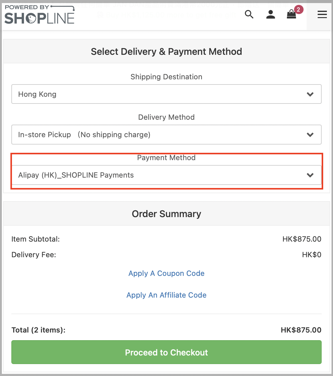View the shopping bag cart
Viewport: 333px width, 376px height.
(291, 14)
